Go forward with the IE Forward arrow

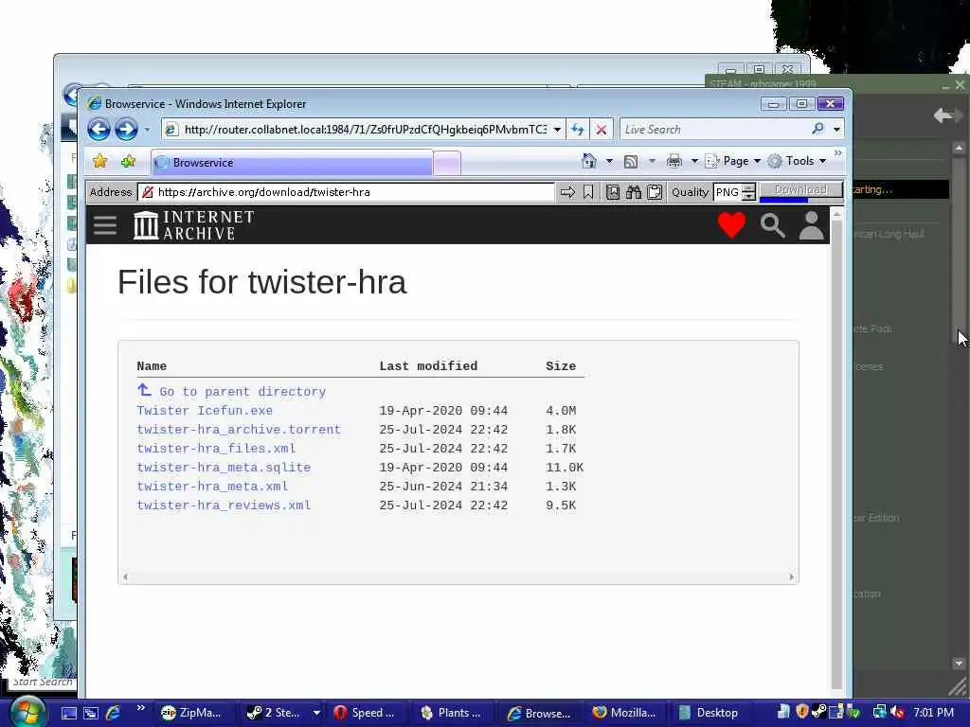[126, 129]
